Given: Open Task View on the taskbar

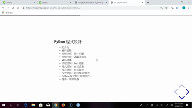Looking at the screenshot, I should point(18,105).
